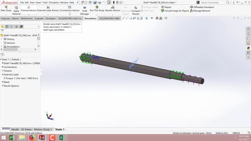Click the New Study icon
Image resolution: width=251 pixels, height=141 pixels.
point(6,9)
